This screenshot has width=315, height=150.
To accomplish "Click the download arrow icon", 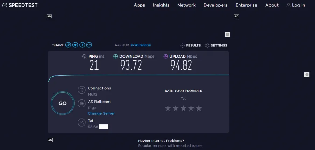I will point(115,57).
